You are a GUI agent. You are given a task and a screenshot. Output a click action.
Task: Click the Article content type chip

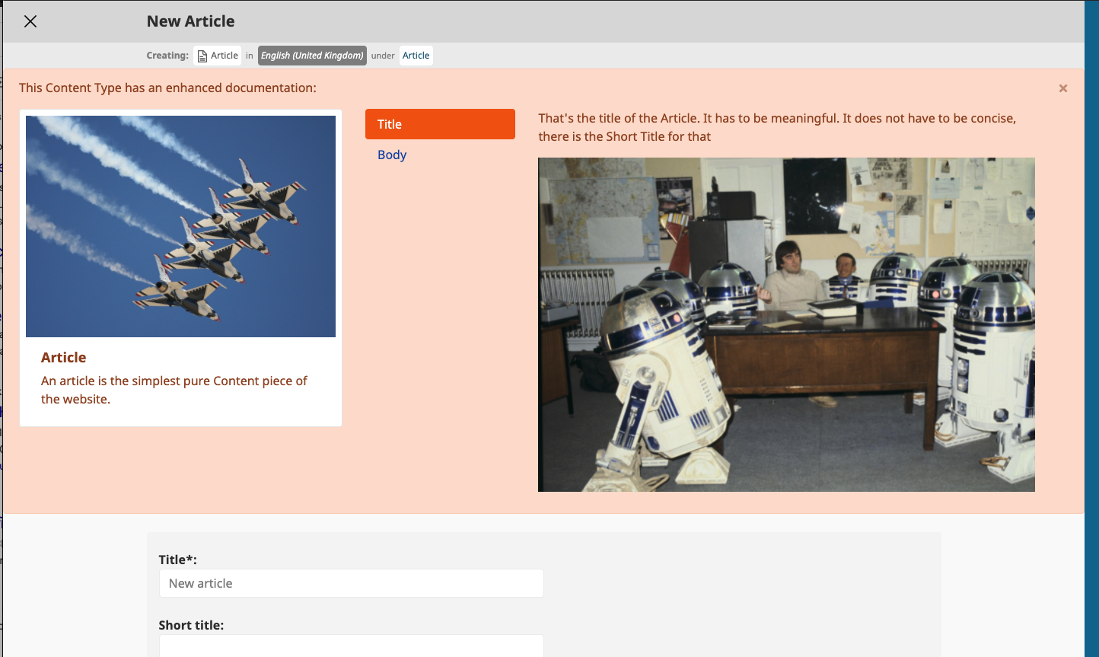tap(217, 56)
